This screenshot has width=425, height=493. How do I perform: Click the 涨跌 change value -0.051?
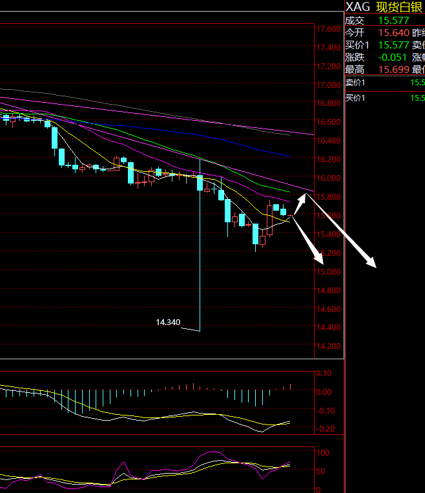(392, 58)
